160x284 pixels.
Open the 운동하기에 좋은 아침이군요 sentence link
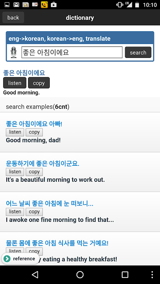[42, 164]
